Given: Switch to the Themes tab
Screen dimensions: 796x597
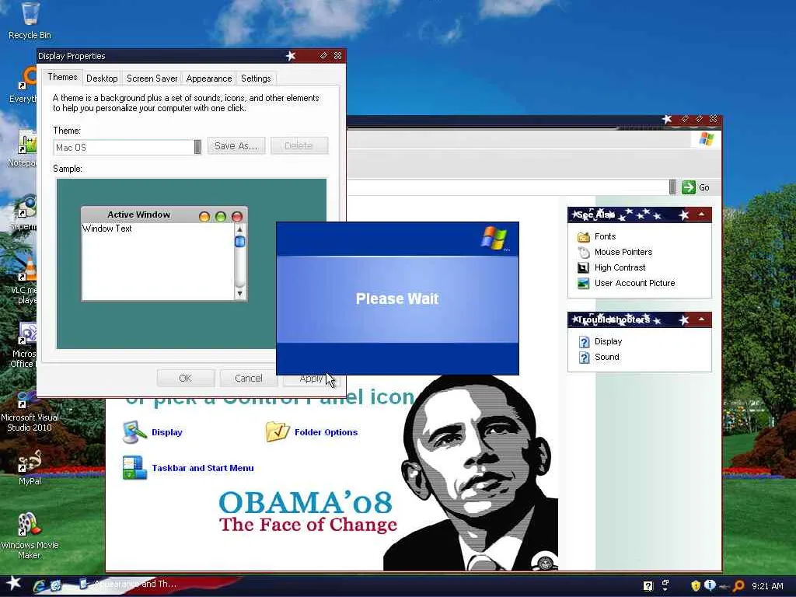Looking at the screenshot, I should (62, 77).
